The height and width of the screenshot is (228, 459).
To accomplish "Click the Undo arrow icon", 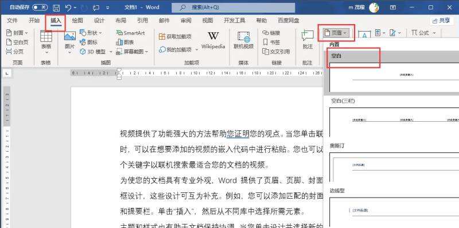I will tap(68, 7).
